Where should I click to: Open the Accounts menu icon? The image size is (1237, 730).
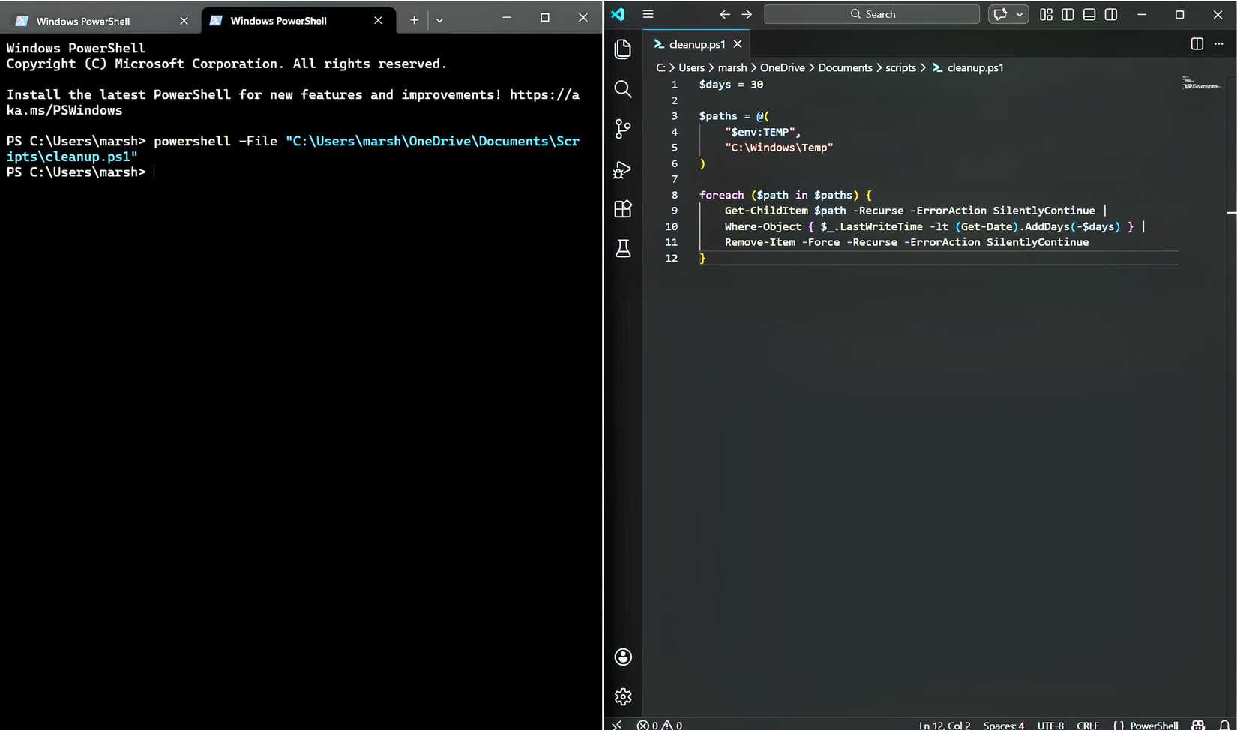(x=622, y=657)
